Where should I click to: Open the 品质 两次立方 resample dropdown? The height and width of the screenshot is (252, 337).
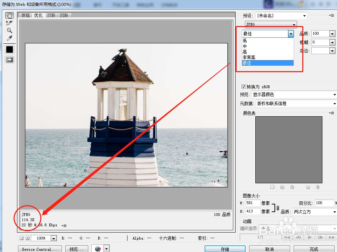tap(315, 212)
